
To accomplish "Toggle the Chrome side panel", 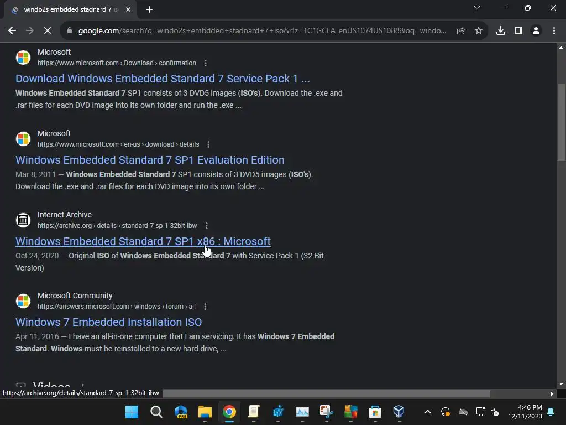I will tap(518, 31).
